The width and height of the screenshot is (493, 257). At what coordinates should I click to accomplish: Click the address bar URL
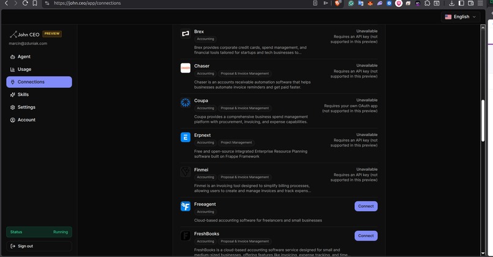click(x=87, y=3)
